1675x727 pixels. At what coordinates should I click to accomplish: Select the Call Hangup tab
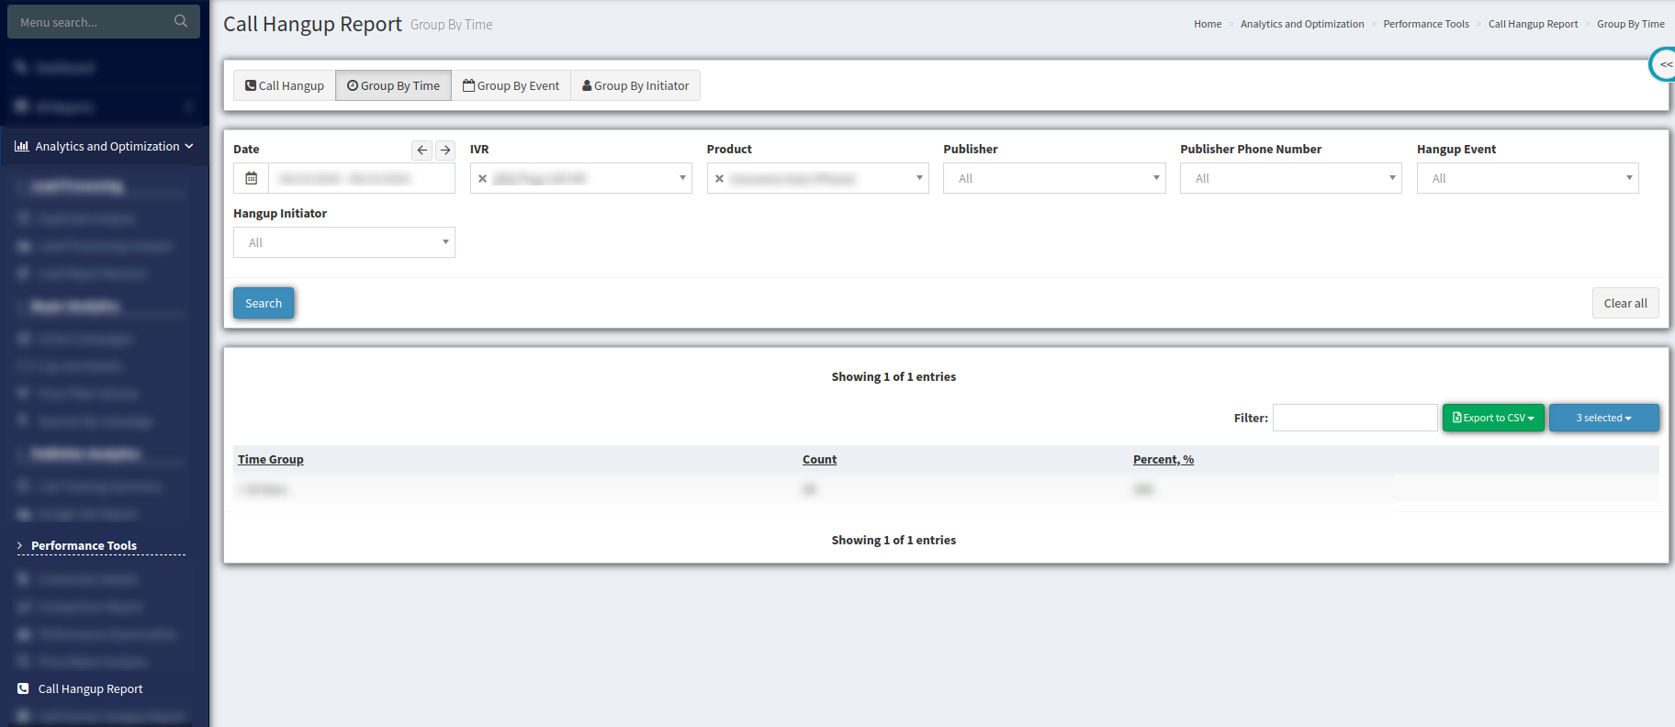point(285,85)
